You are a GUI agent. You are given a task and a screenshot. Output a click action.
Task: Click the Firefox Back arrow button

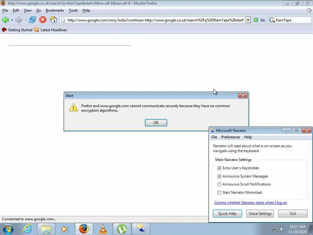click(5, 20)
